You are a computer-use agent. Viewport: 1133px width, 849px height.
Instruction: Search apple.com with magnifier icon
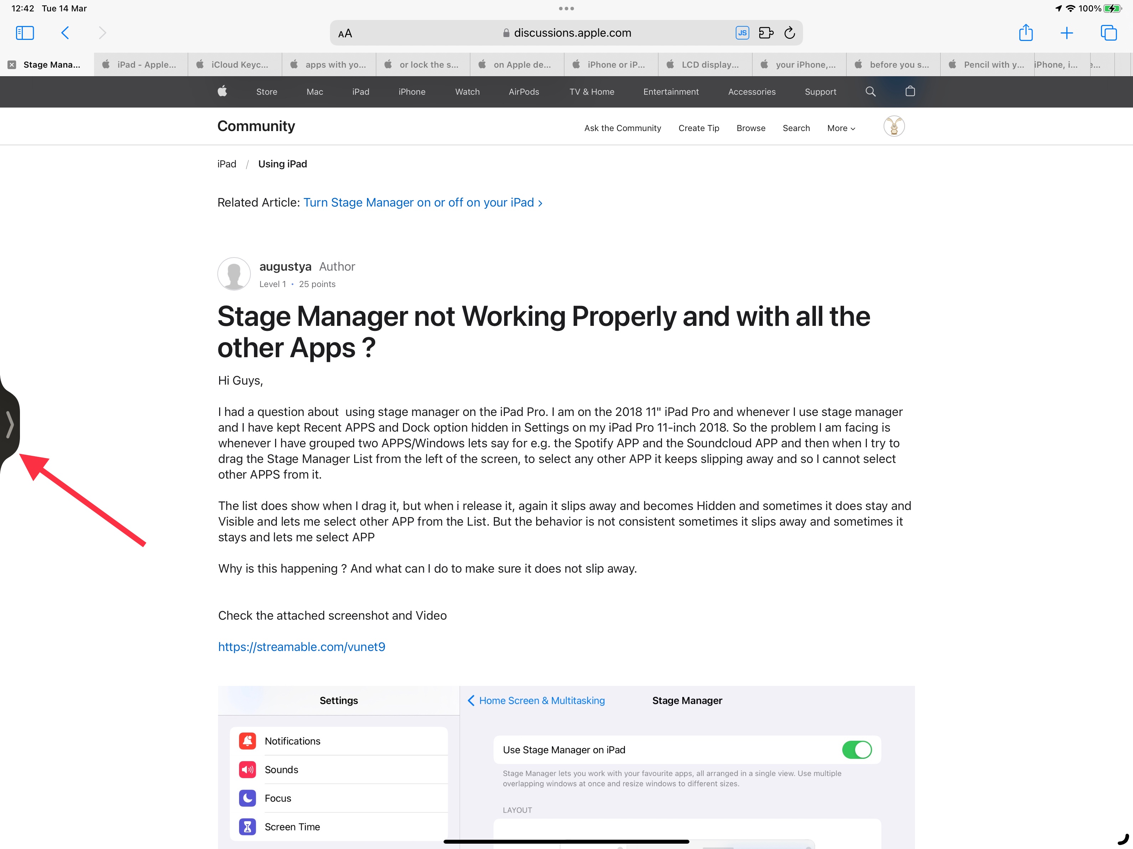click(x=870, y=92)
